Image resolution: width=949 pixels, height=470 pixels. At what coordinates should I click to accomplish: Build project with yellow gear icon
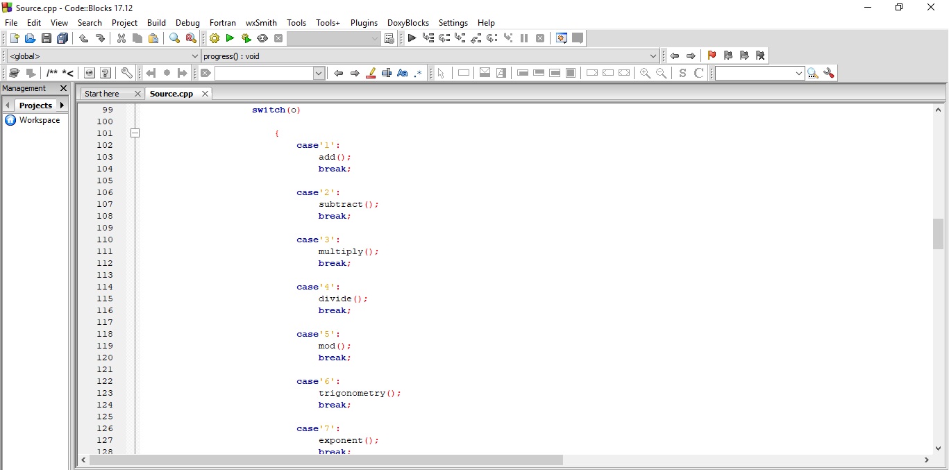click(x=215, y=38)
